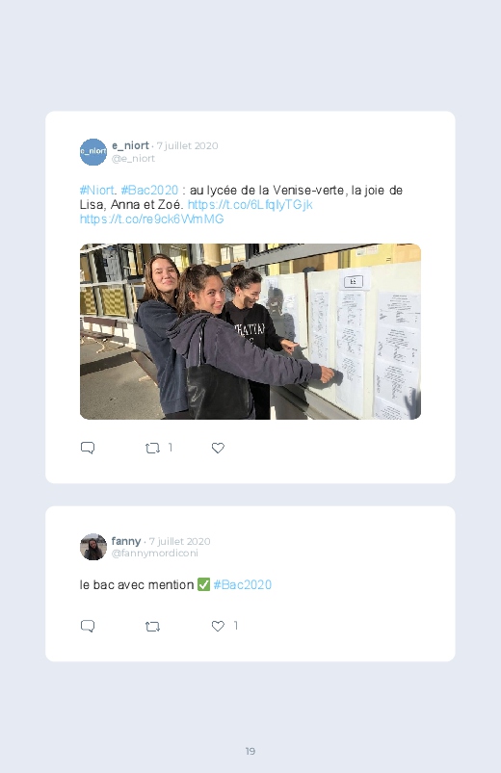Follow the t.co/re9ck6WmMG link
Viewport: 501px width, 773px height.
(x=151, y=219)
